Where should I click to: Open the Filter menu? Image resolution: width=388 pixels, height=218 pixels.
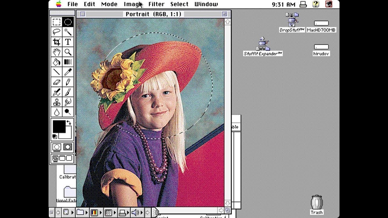coord(156,4)
